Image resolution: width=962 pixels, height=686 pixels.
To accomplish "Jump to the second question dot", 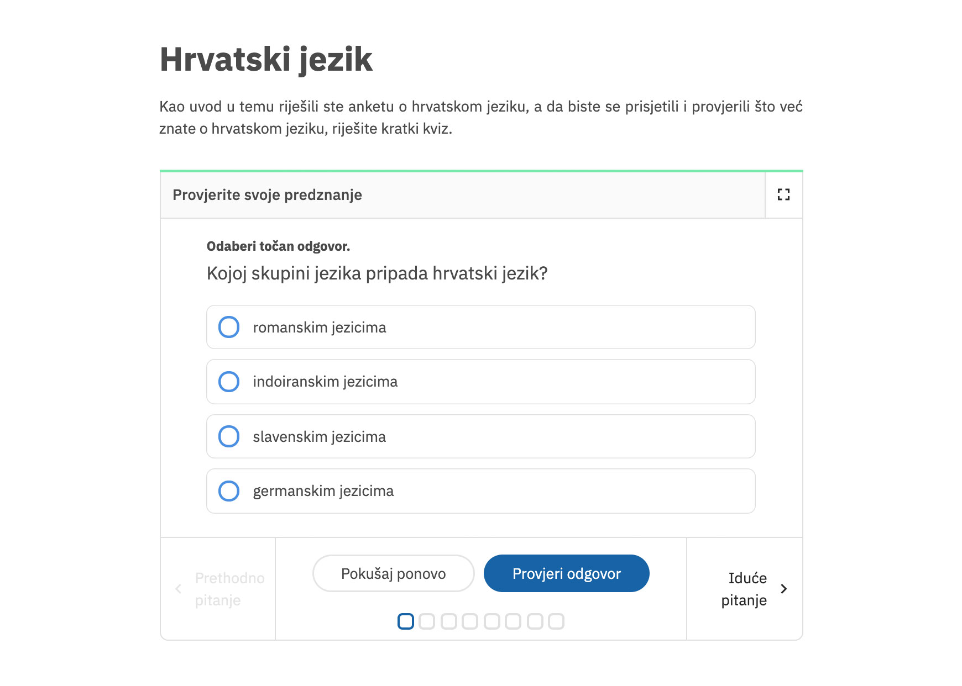I will pos(427,621).
